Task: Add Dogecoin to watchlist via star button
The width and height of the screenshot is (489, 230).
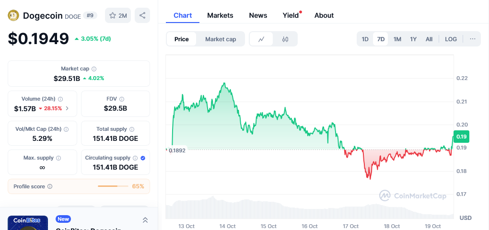Action: coord(118,15)
